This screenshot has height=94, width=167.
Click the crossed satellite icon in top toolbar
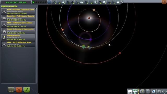(122, 2)
